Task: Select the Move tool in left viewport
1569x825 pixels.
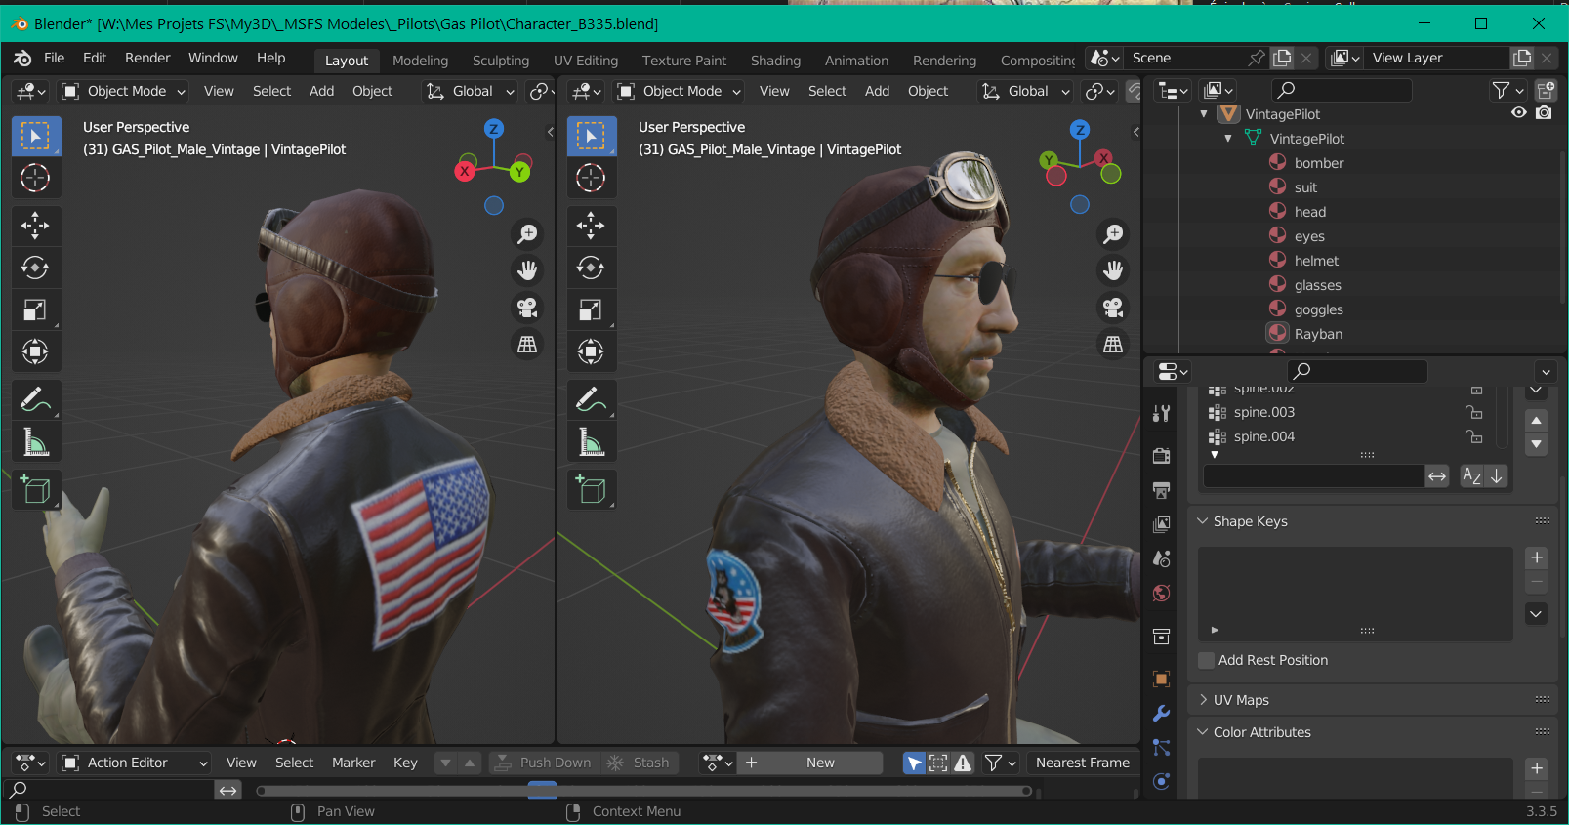Action: coord(35,226)
